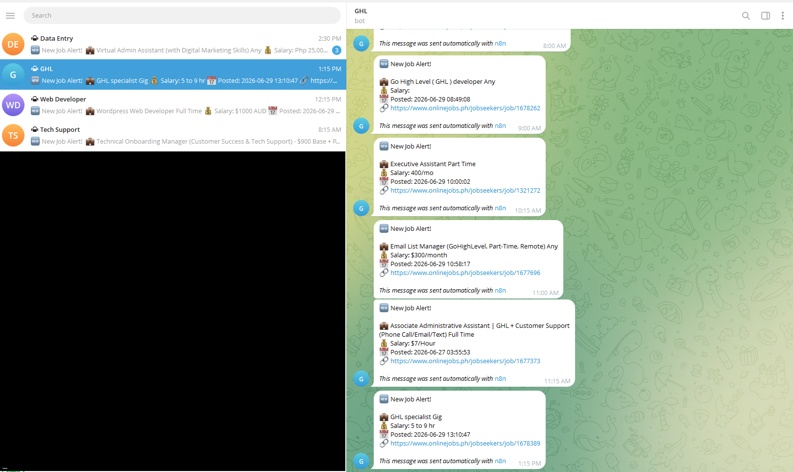Click the bot avatar beside the 11:15 AM message
Viewport: 793px width, 472px height.
pos(361,378)
